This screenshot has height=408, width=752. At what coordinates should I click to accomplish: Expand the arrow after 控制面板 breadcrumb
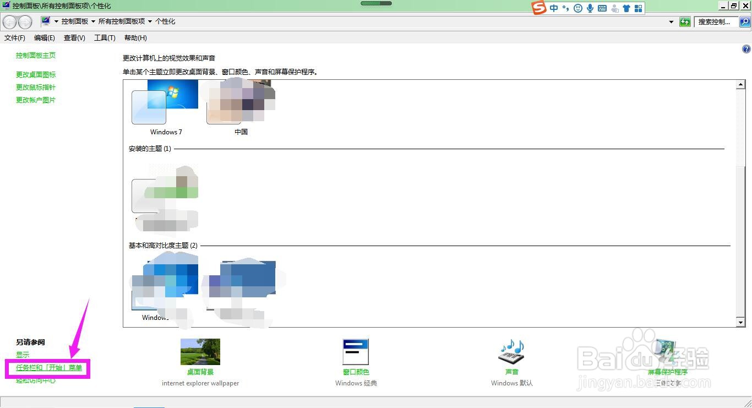[93, 21]
